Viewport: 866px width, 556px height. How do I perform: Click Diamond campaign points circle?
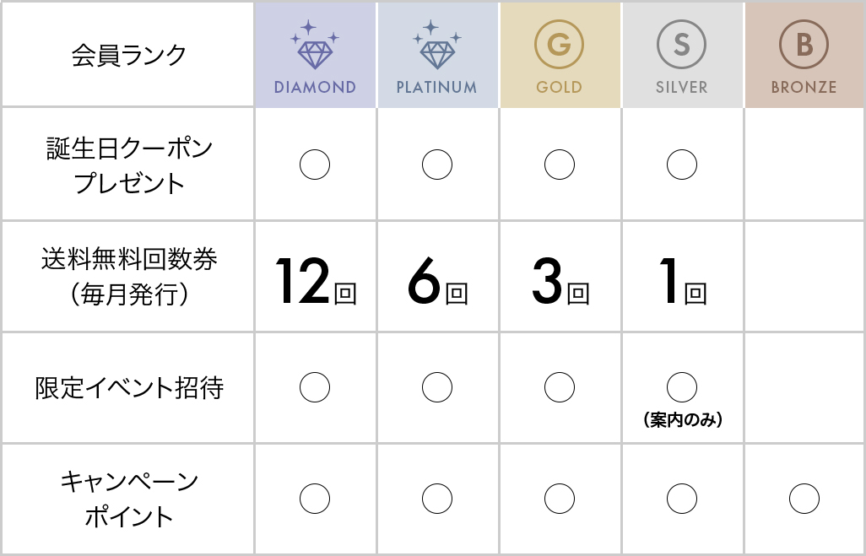coord(315,499)
